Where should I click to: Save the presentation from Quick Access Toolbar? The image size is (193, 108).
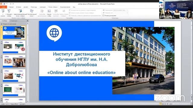pos(4,4)
